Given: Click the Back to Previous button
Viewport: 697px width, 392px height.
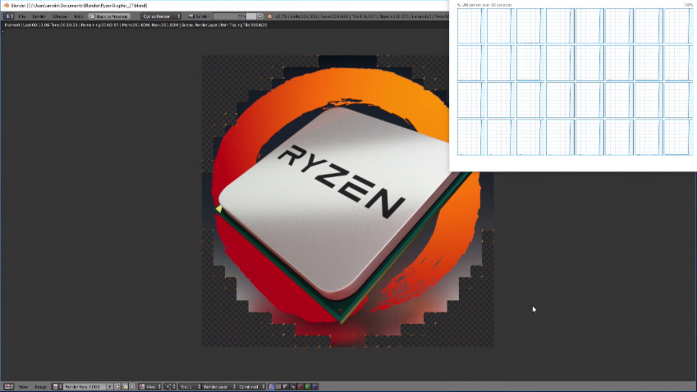Looking at the screenshot, I should click(109, 17).
